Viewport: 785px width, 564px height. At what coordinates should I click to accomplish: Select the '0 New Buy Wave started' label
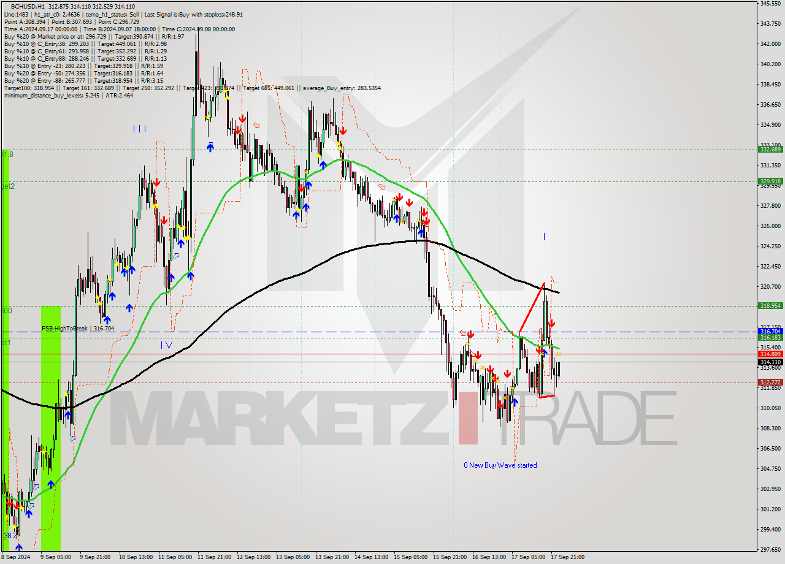coord(500,465)
